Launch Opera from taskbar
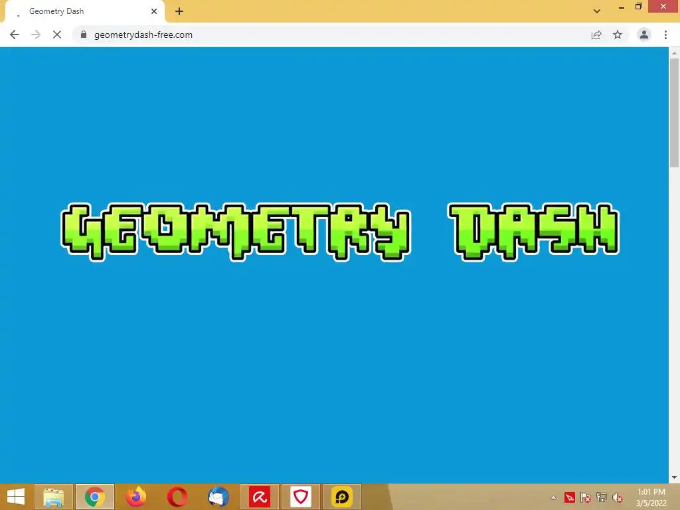The height and width of the screenshot is (510, 680). click(x=177, y=497)
